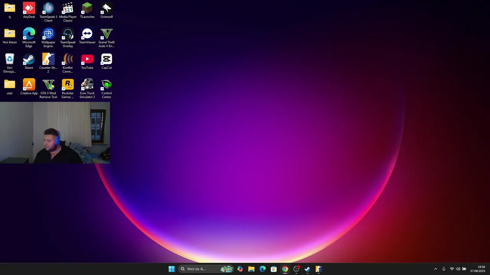Viewport: 490px width, 275px height.
Task: Select the Overwolf desktop icon
Action: (106, 10)
